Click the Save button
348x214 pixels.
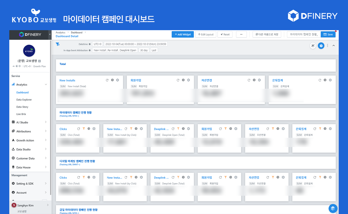pyautogui.click(x=328, y=34)
